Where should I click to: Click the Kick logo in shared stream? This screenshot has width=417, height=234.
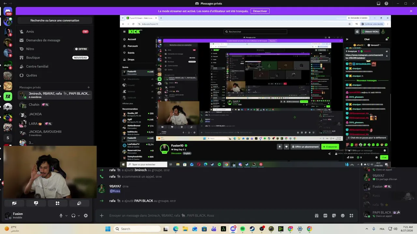[135, 32]
